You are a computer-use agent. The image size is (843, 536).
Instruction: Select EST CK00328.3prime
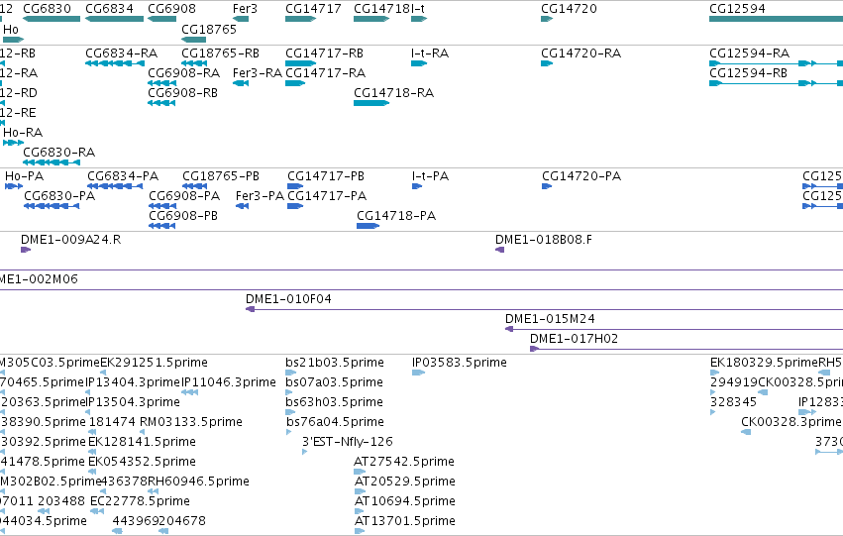[746, 432]
